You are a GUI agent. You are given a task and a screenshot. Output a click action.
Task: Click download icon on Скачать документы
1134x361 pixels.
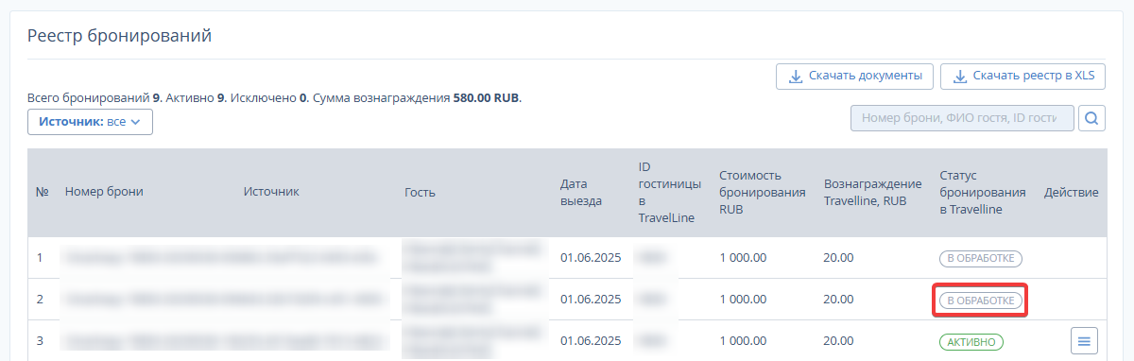pyautogui.click(x=795, y=76)
